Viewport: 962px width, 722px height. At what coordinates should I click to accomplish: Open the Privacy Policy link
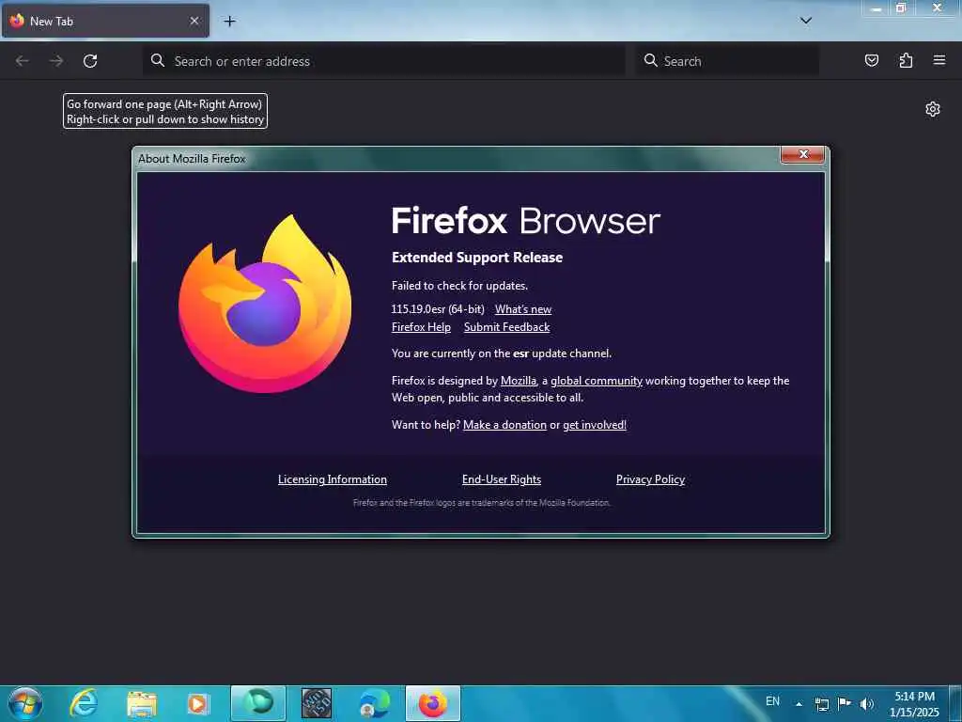coord(650,479)
